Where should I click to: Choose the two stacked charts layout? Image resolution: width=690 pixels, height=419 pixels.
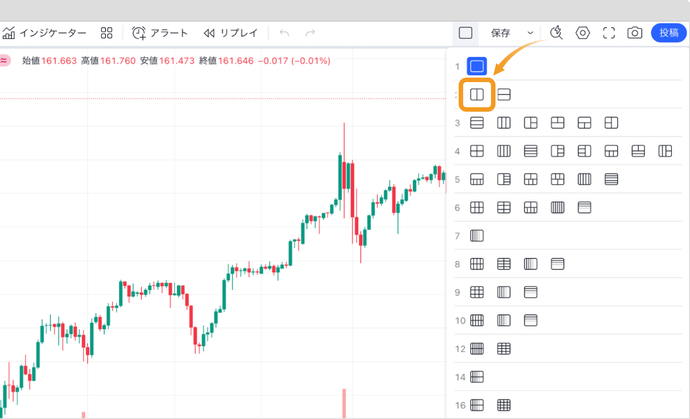click(x=504, y=95)
